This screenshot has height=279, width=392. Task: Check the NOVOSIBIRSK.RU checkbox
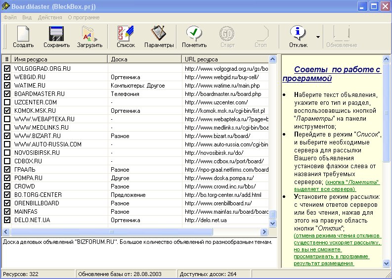click(7, 153)
